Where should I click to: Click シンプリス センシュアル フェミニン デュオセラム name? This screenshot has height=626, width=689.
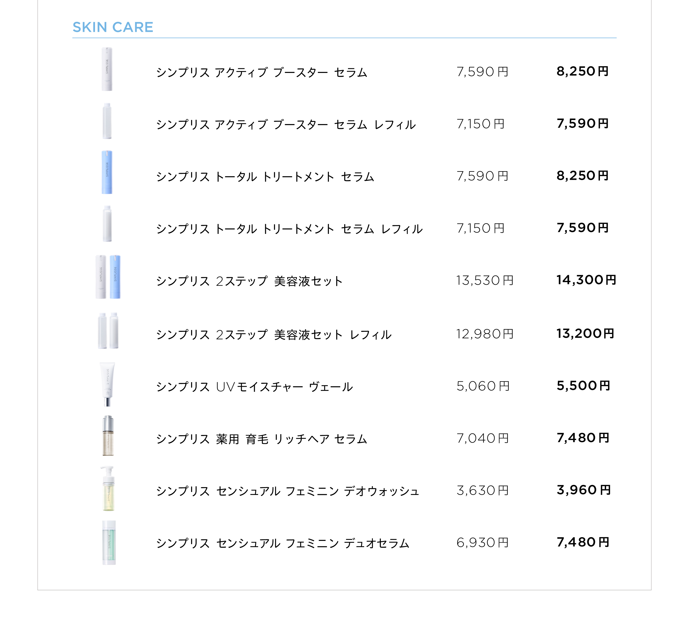click(283, 543)
